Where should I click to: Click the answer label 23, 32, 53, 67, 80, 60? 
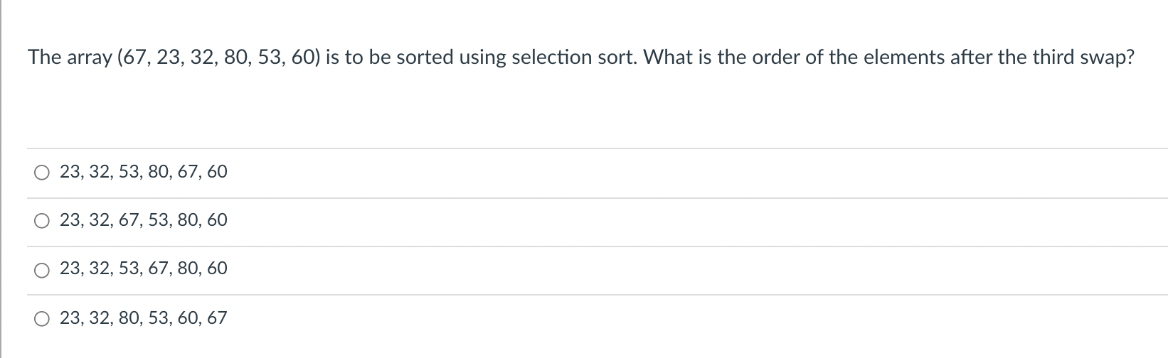click(144, 268)
